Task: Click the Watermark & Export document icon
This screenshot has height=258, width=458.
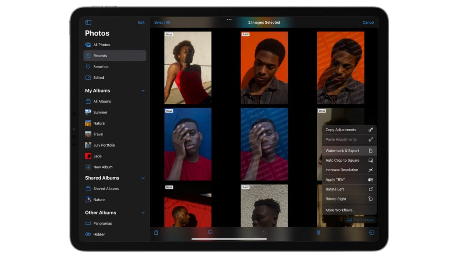Action: (x=371, y=150)
